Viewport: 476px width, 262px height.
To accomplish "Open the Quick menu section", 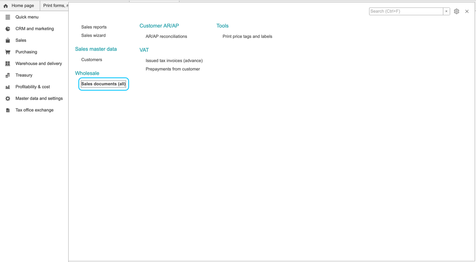I will tap(27, 17).
